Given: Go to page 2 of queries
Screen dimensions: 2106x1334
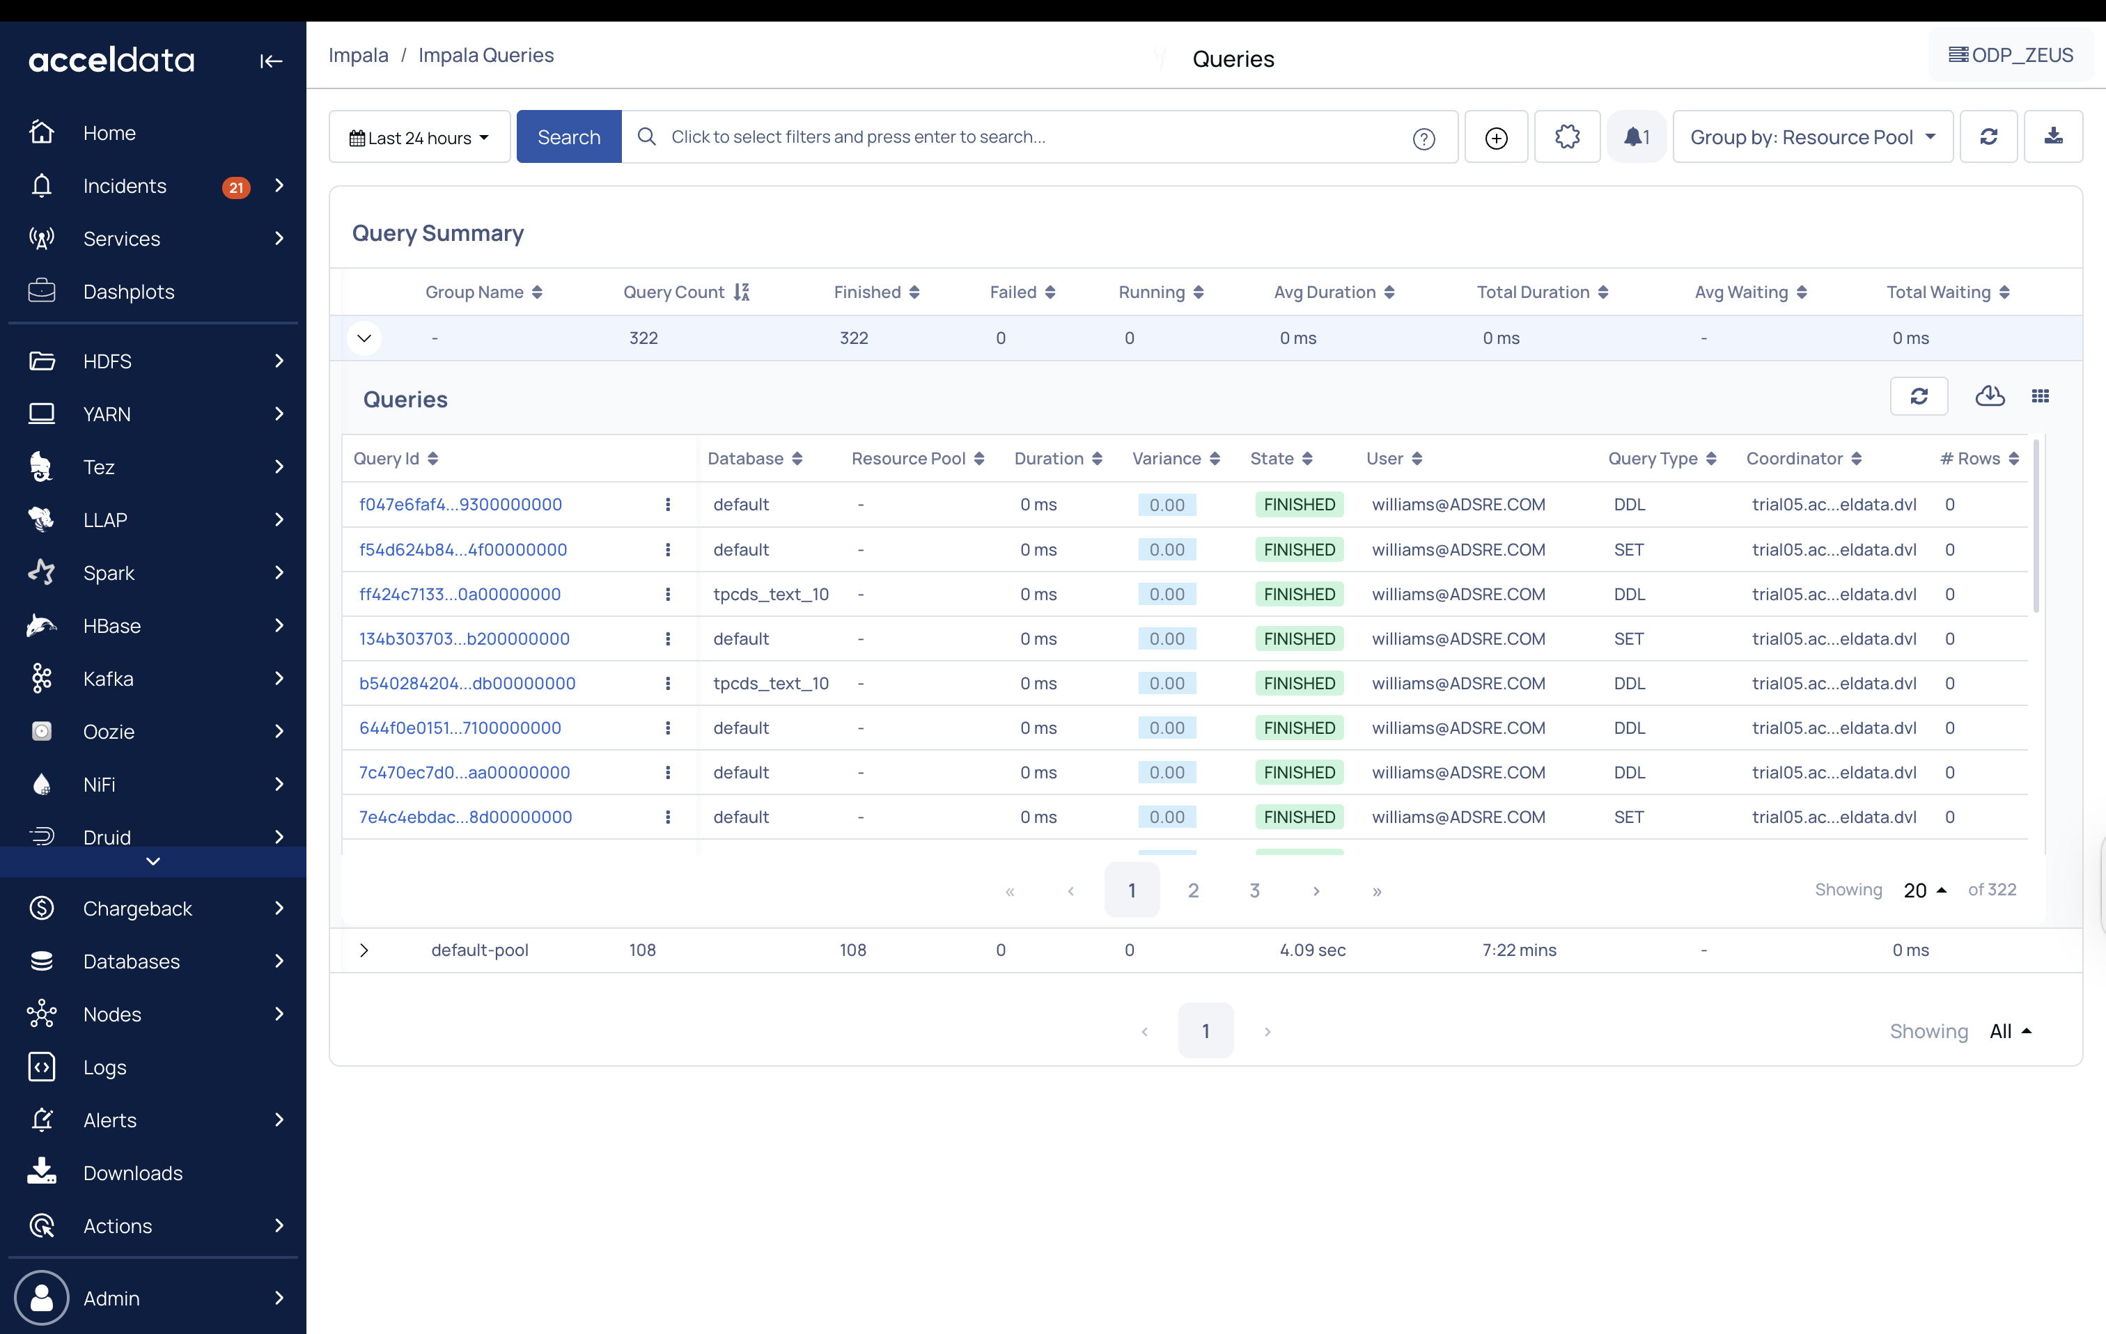Looking at the screenshot, I should coord(1192,890).
